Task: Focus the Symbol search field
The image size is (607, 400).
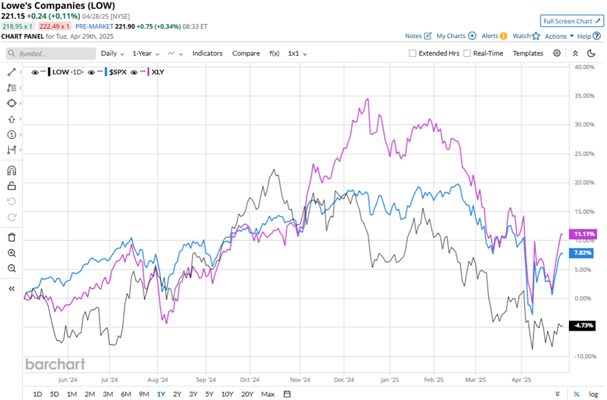Action: (x=51, y=54)
